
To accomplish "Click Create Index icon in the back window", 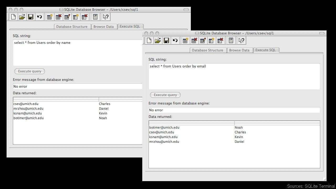I will pyautogui.click(x=76, y=17).
